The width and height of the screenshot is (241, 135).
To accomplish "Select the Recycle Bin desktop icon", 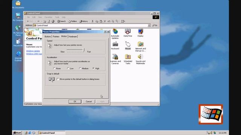I will point(18,43).
